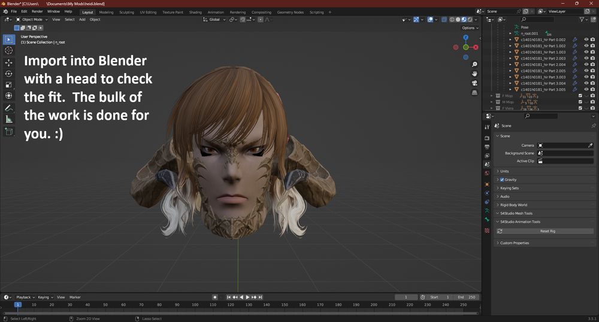Screen dimensions: 599x322
Task: Click the current frame marker at 1
Action: 17,305
